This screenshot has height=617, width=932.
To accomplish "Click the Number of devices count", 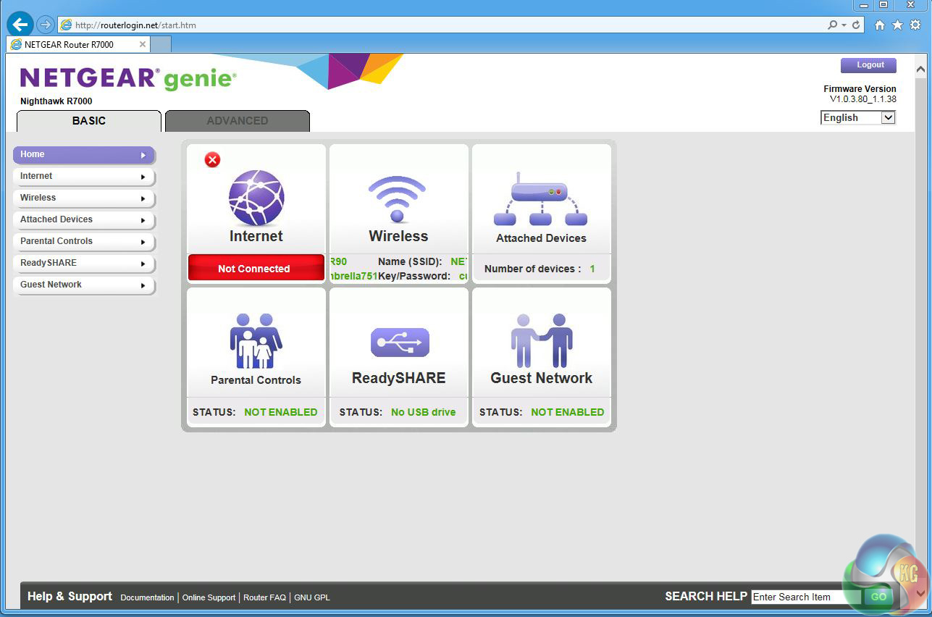I will tap(592, 269).
